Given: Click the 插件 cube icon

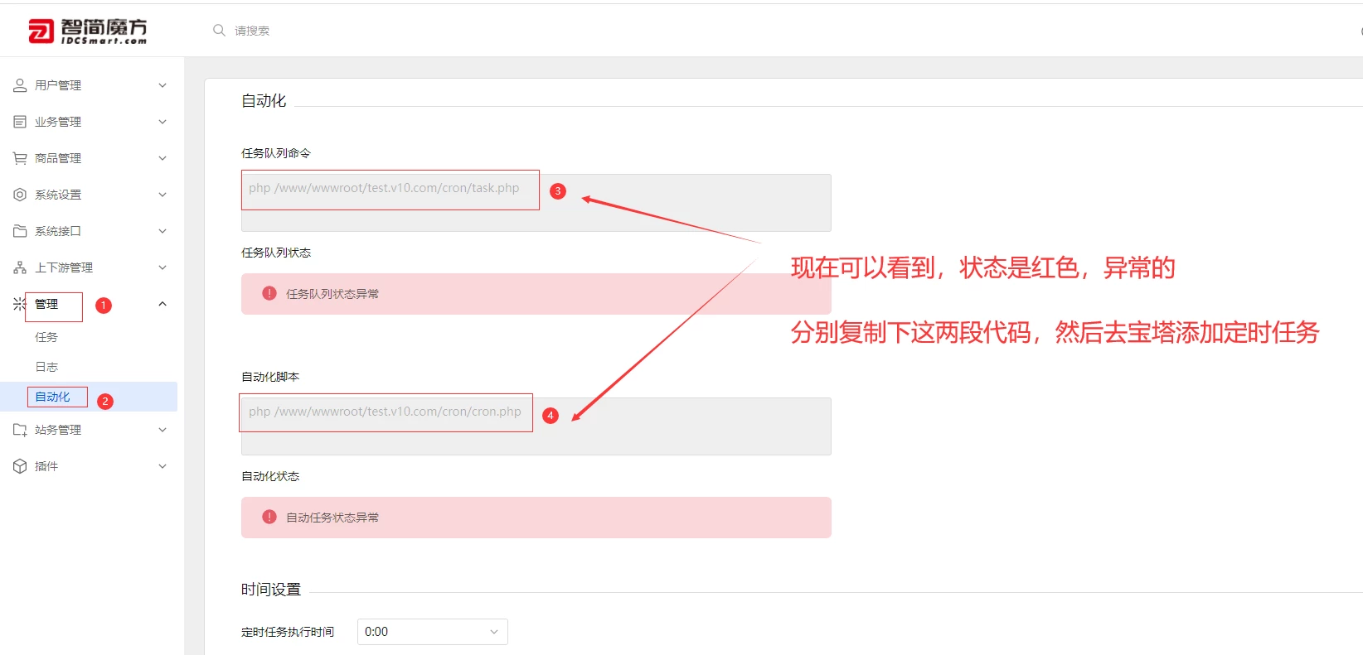Looking at the screenshot, I should (x=20, y=466).
